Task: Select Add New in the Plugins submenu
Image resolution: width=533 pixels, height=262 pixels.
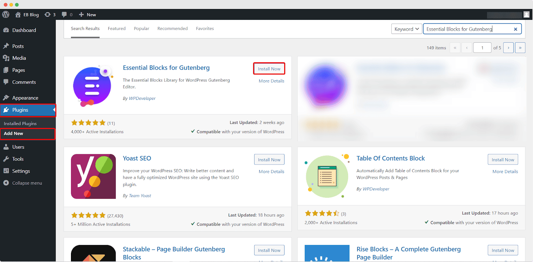Action: [x=14, y=133]
